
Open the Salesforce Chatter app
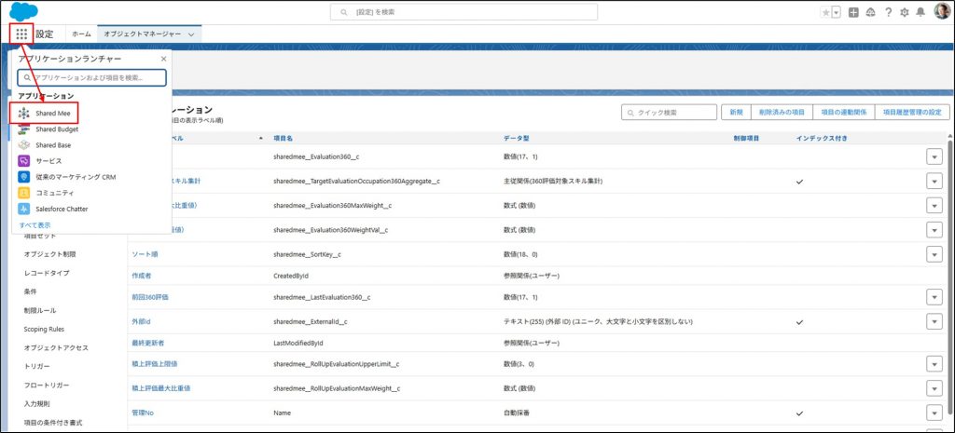point(62,209)
